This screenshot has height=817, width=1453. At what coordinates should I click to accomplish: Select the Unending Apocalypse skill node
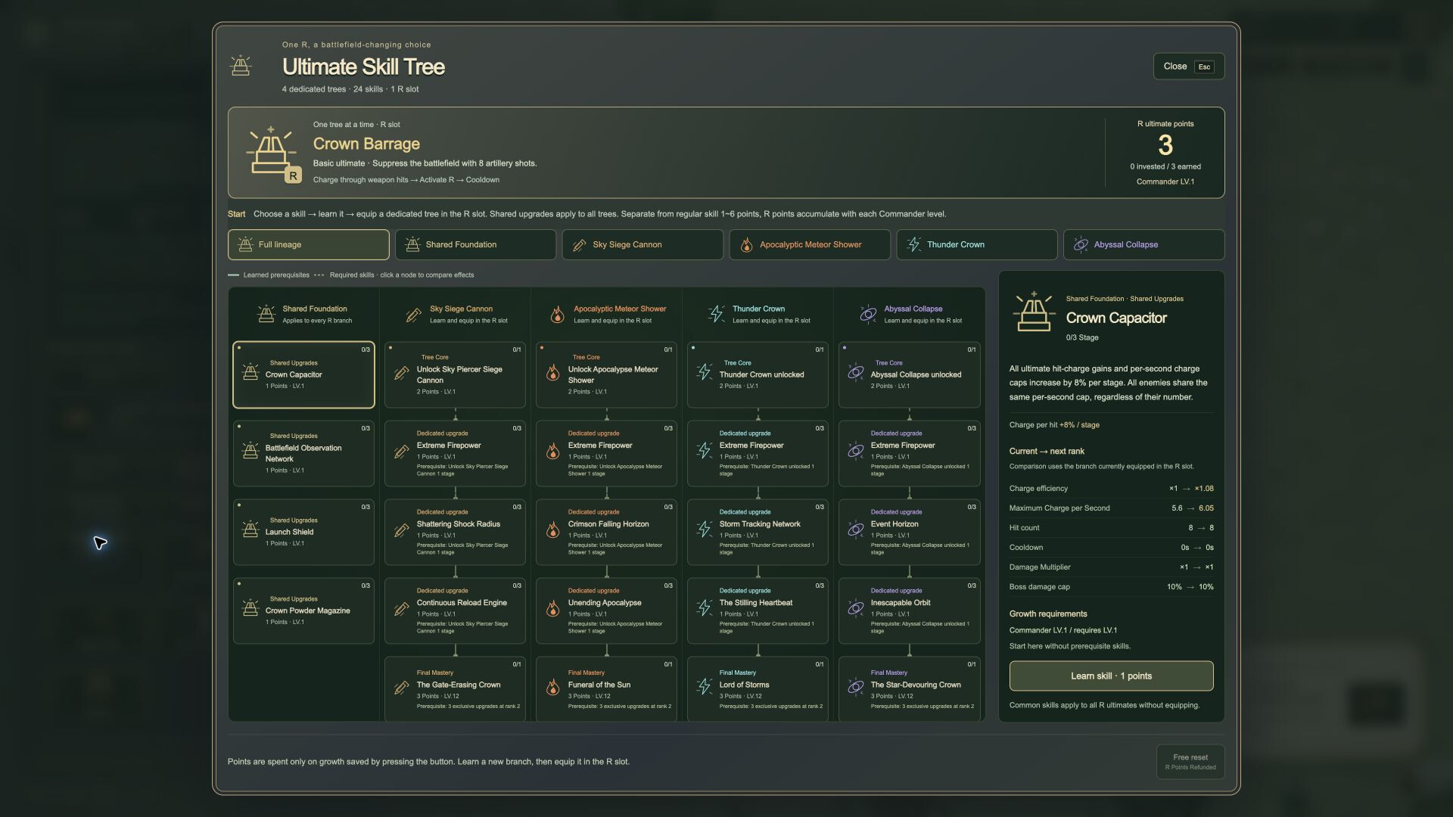[x=606, y=610]
